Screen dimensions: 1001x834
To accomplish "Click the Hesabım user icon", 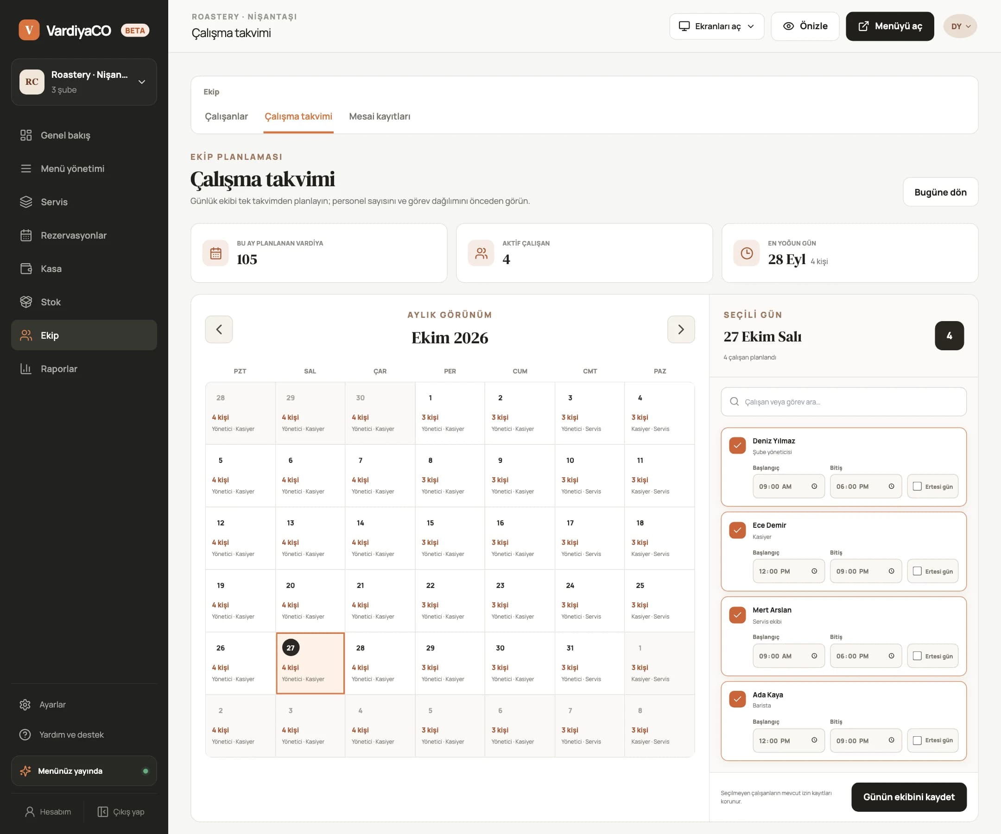I will [x=30, y=812].
